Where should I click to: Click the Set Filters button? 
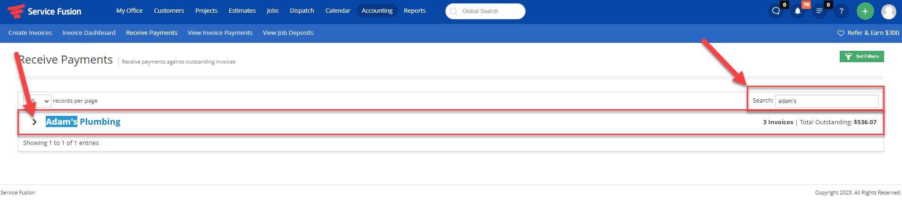click(861, 56)
